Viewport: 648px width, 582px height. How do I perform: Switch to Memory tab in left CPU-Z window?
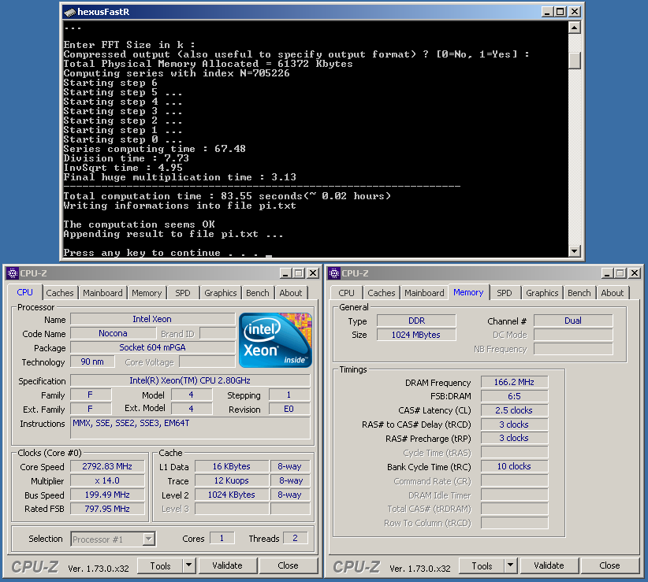(x=147, y=293)
